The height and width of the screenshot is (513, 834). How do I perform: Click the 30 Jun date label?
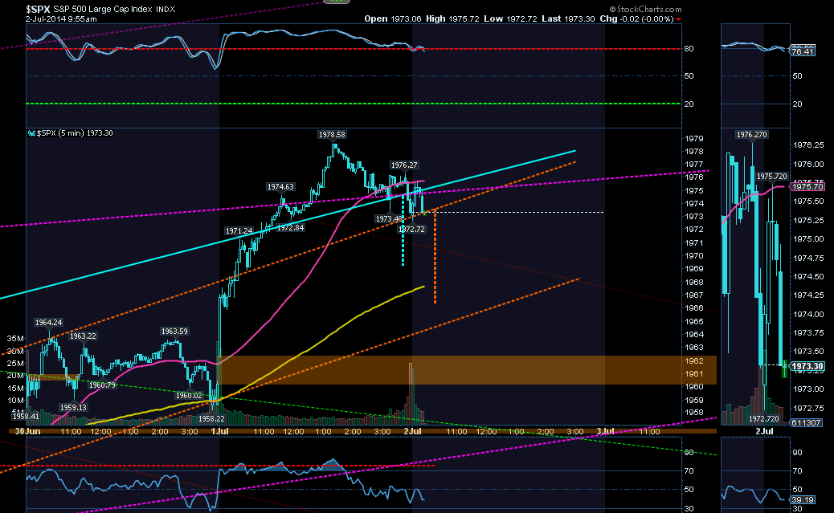point(27,431)
